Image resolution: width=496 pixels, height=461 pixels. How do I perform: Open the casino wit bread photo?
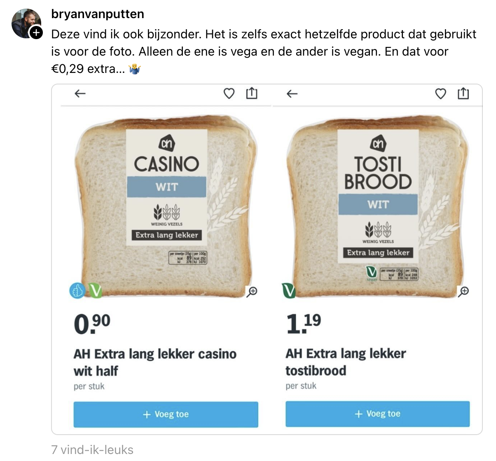tap(166, 206)
